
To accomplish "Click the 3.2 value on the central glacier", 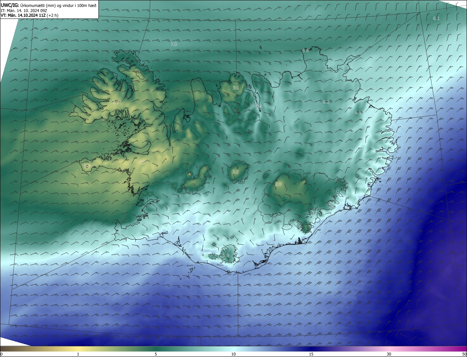I will (x=235, y=172).
